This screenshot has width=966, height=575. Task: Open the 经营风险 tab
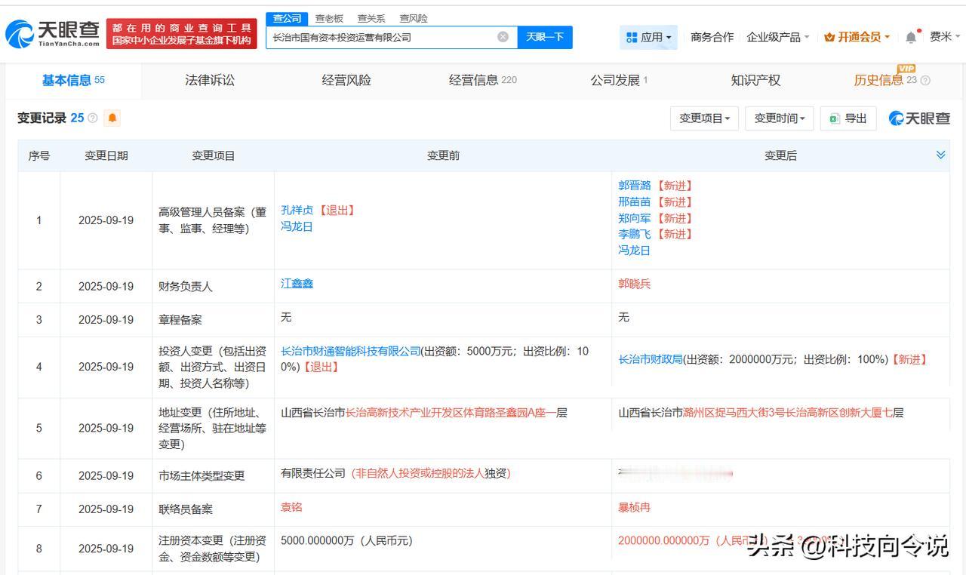pos(346,80)
